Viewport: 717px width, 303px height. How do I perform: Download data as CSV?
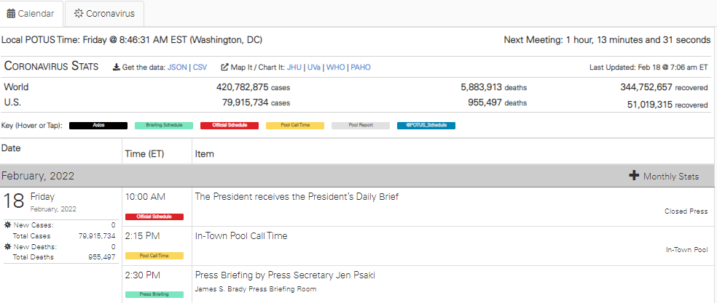pos(200,67)
